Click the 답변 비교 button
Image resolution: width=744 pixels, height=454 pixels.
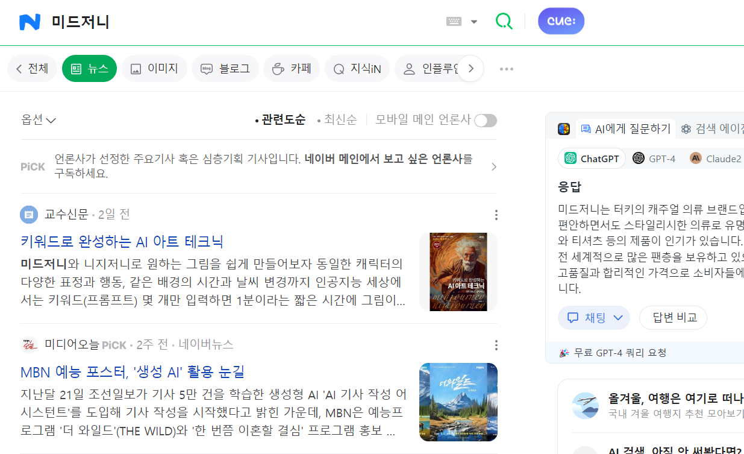(673, 318)
